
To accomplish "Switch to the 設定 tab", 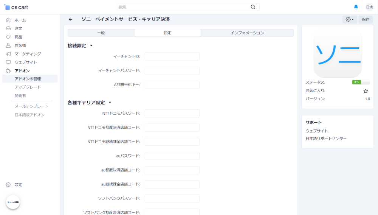I will [x=167, y=33].
